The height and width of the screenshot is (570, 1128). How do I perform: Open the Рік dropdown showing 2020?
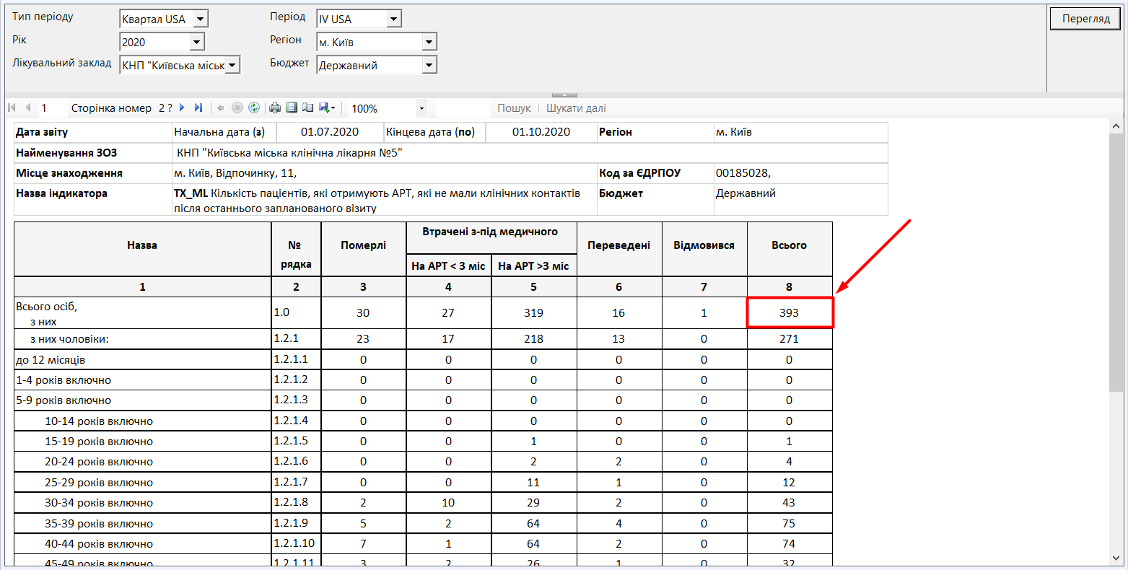[197, 42]
